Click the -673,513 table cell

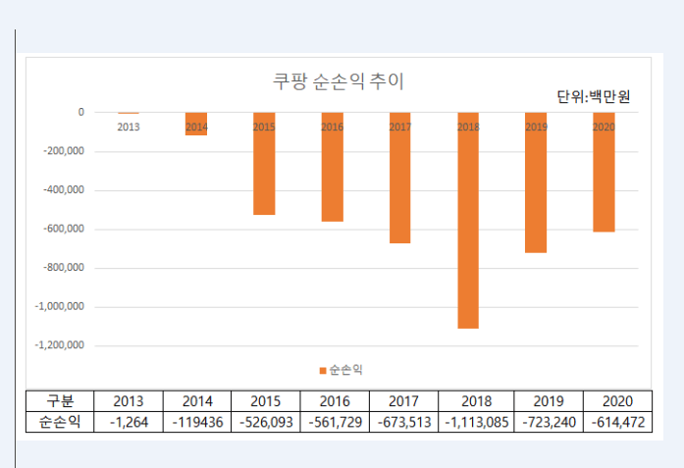tap(403, 422)
